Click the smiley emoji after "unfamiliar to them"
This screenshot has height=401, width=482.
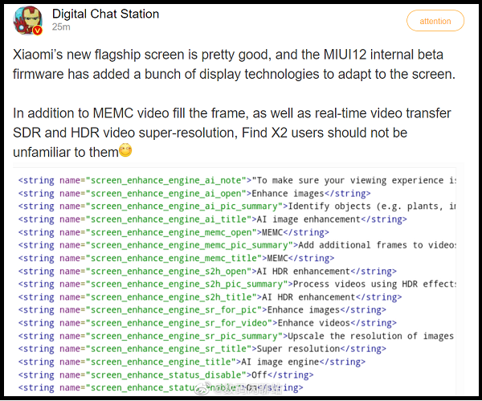coord(125,150)
